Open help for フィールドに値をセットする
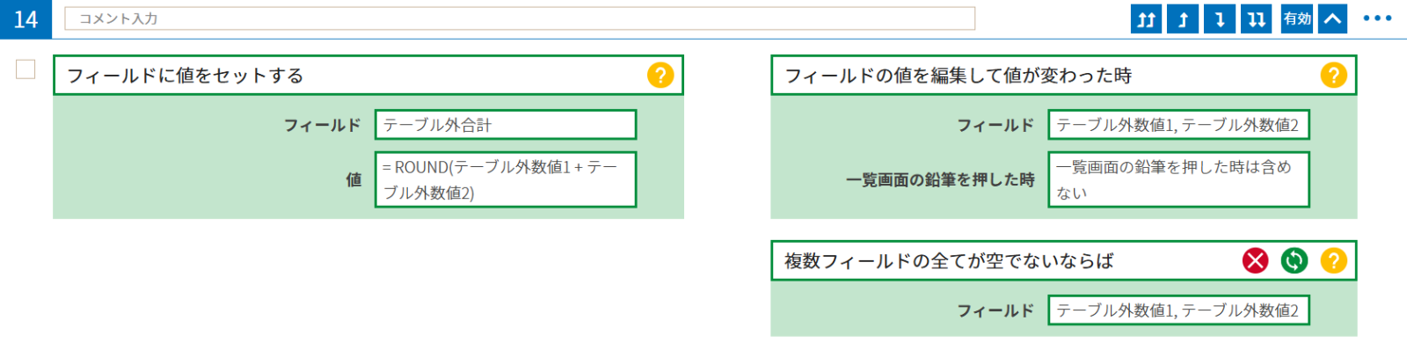This screenshot has width=1407, height=350. point(660,75)
